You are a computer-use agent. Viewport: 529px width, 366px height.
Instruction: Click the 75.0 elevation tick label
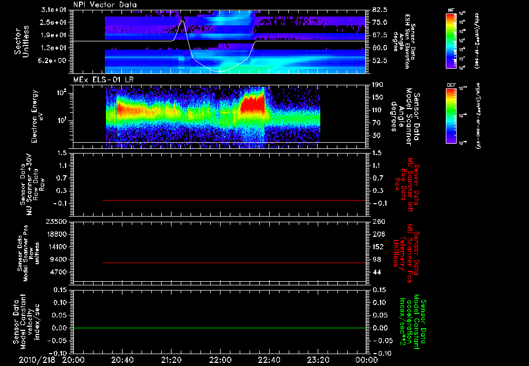point(380,22)
